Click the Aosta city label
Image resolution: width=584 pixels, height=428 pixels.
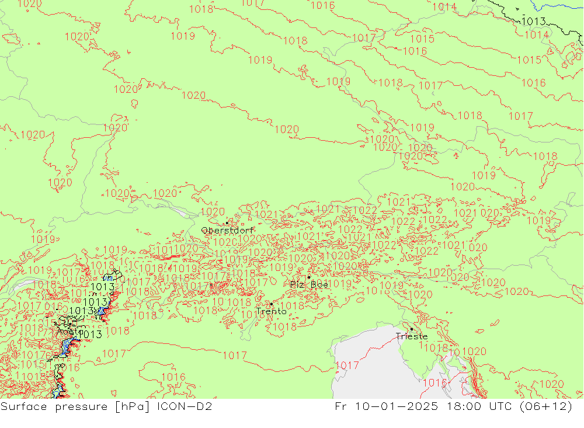click(x=70, y=330)
